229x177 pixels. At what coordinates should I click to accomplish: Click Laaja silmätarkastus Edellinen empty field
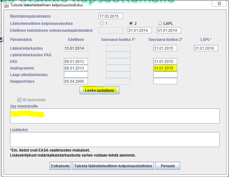click(x=76, y=75)
